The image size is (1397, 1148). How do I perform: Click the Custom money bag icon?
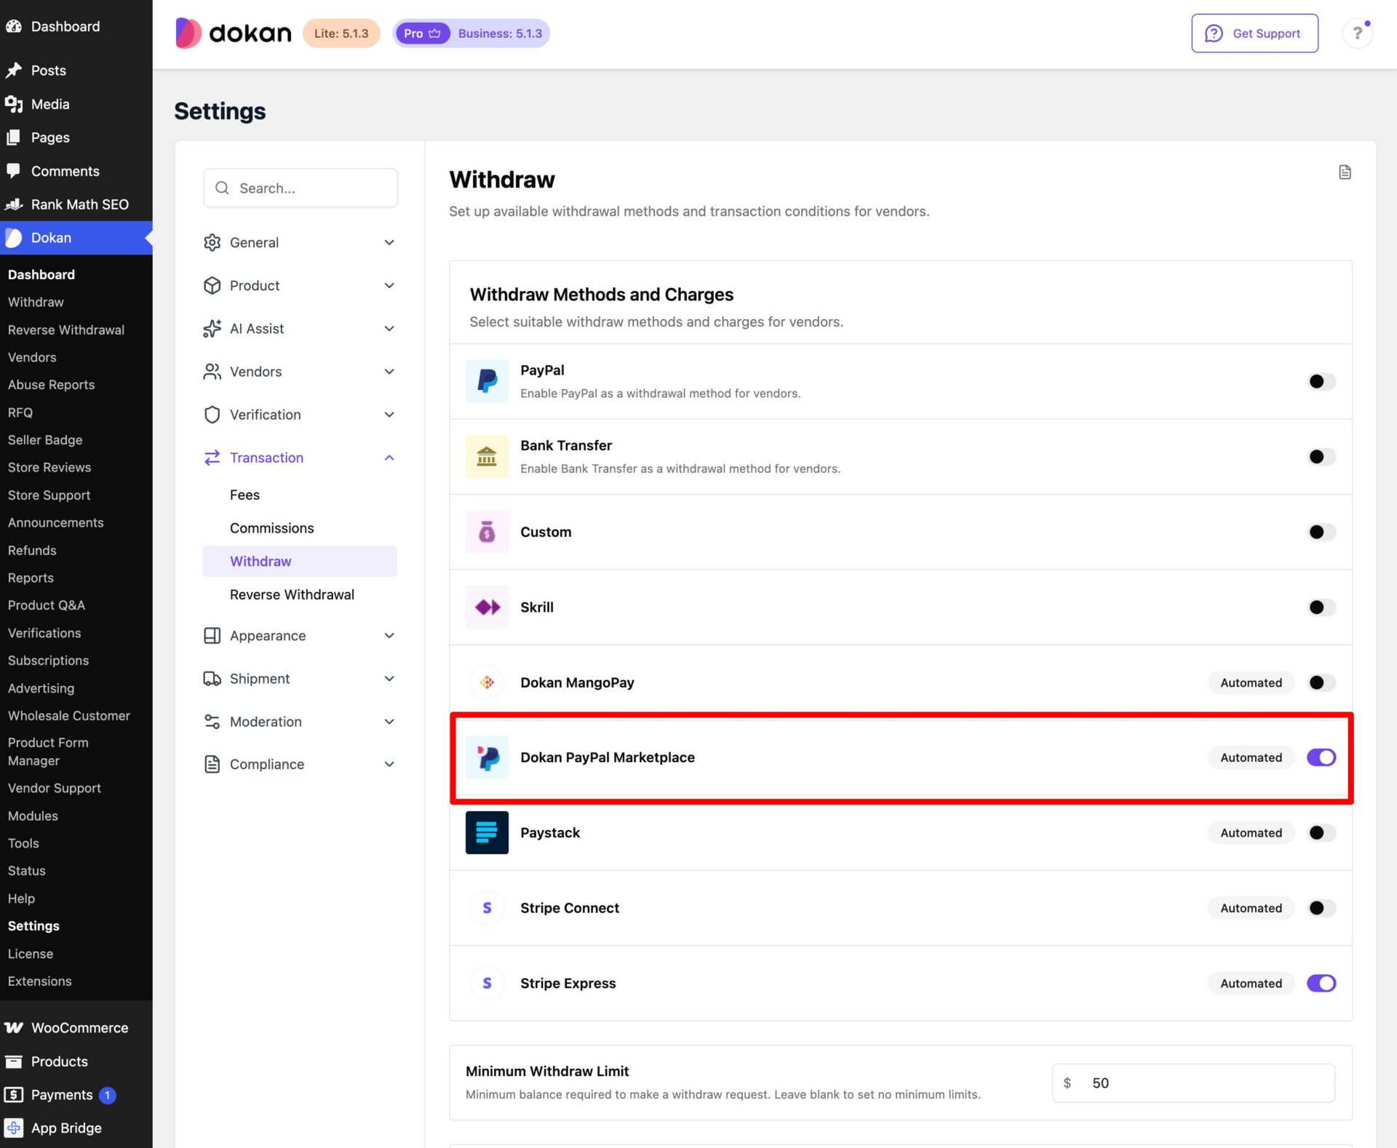tap(487, 532)
